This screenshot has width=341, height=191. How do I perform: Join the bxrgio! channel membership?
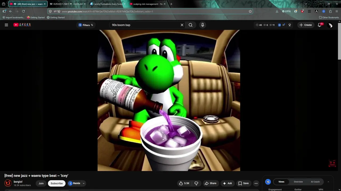point(41,183)
